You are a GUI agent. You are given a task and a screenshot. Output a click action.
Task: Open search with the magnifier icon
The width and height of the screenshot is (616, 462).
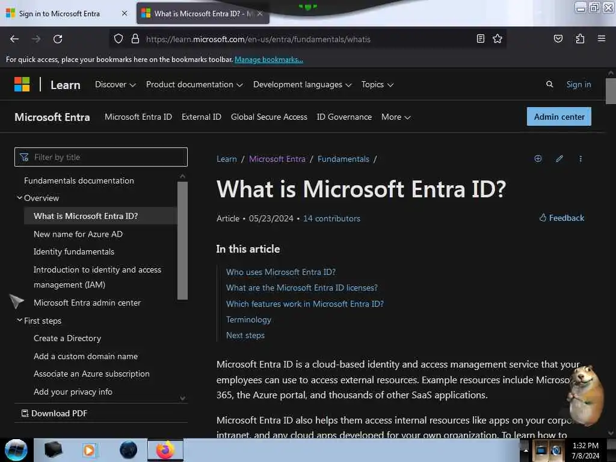(x=549, y=84)
